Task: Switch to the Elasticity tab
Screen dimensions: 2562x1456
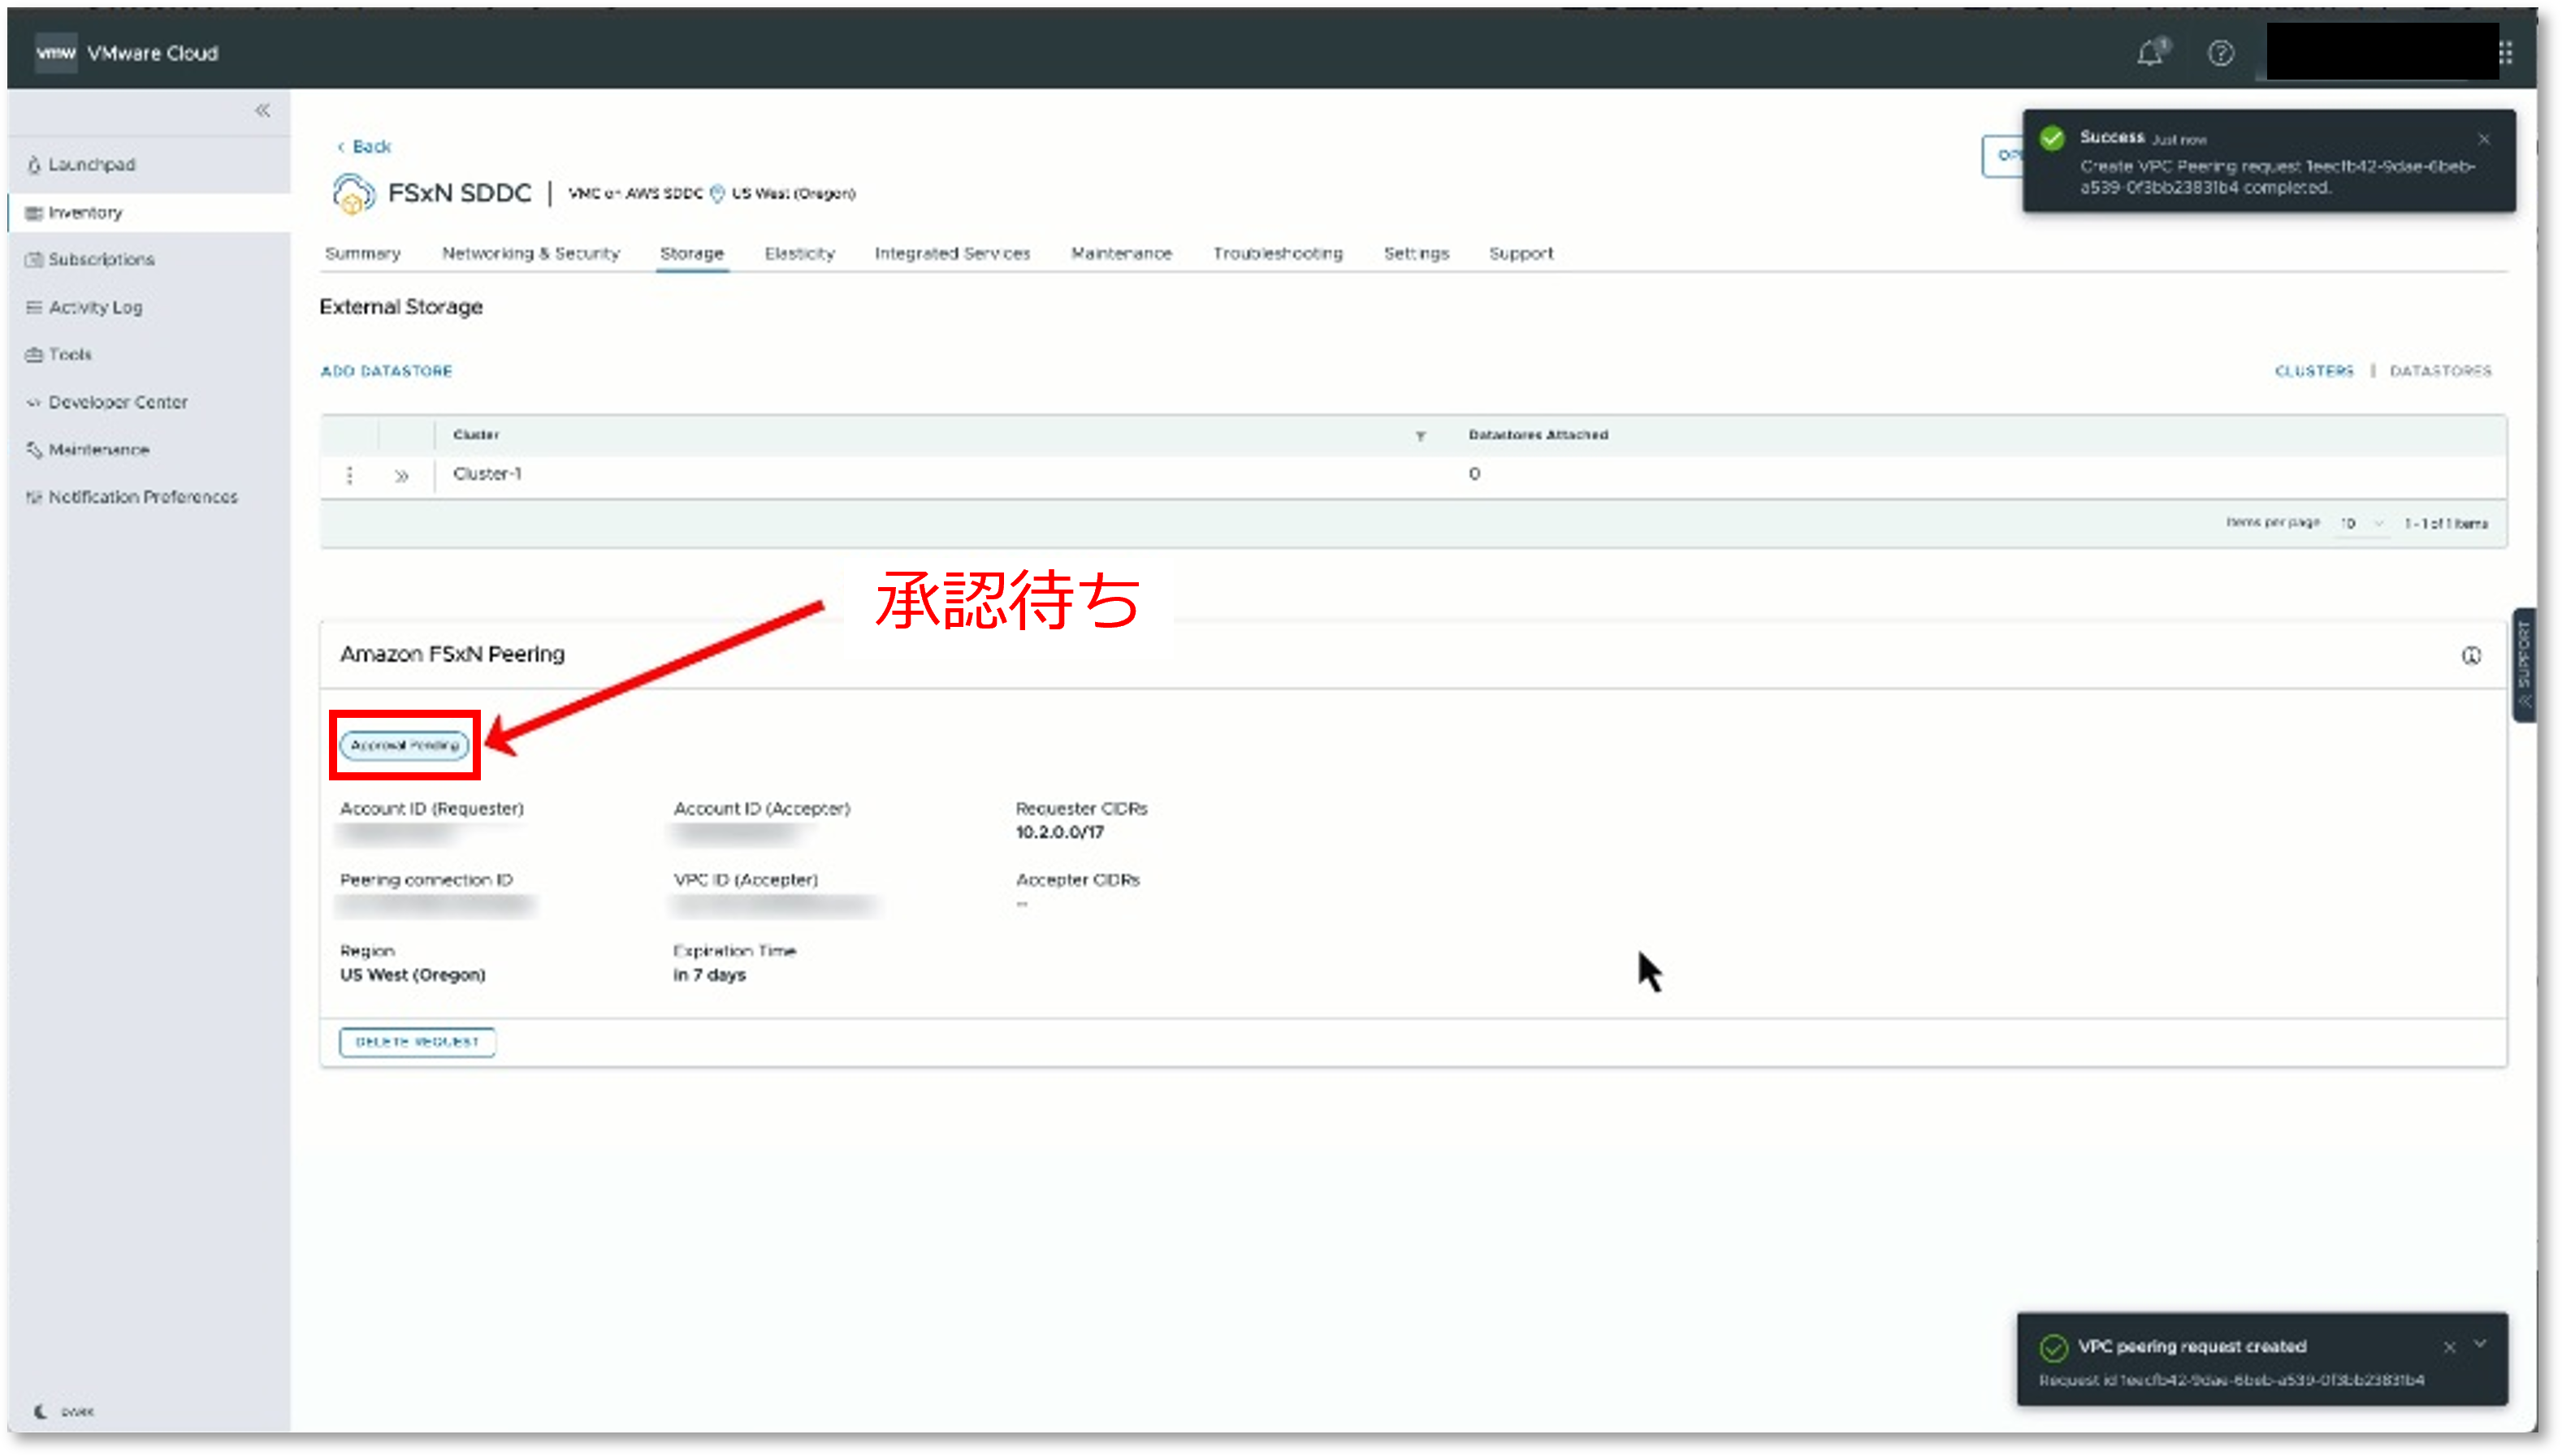Action: coord(799,253)
